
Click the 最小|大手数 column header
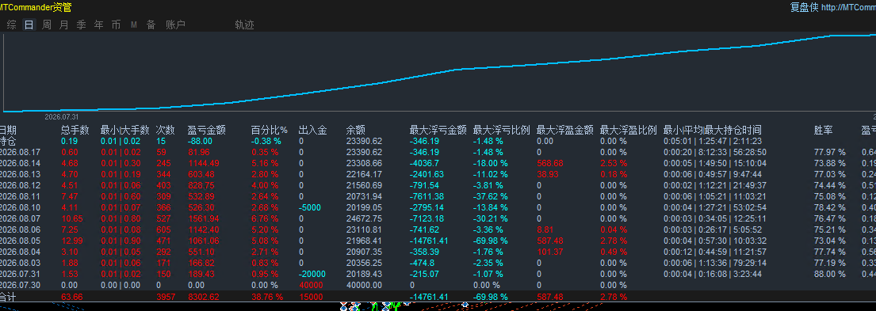pyautogui.click(x=125, y=131)
